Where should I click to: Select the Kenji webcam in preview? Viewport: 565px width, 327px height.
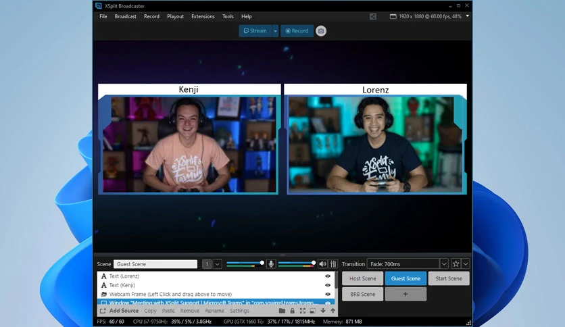click(x=189, y=145)
